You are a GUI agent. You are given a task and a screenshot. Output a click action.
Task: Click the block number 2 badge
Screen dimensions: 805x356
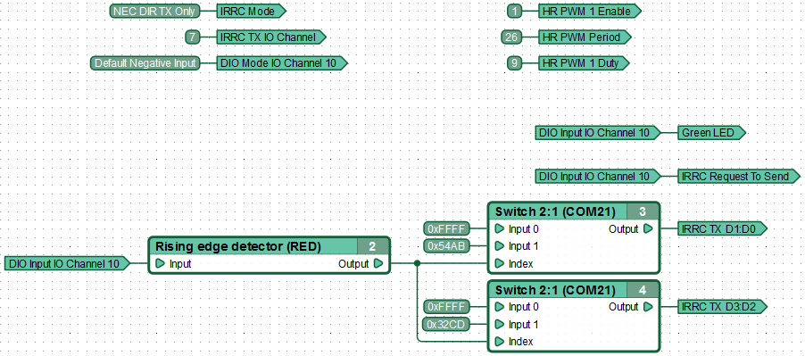coord(373,246)
